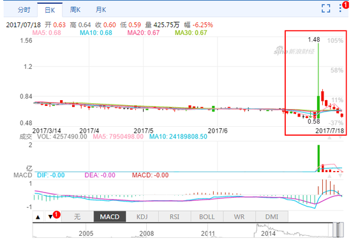Viewport: 351px width, 241px height.
Task: Click the down triangle remove-indicator button
Action: 50,217
